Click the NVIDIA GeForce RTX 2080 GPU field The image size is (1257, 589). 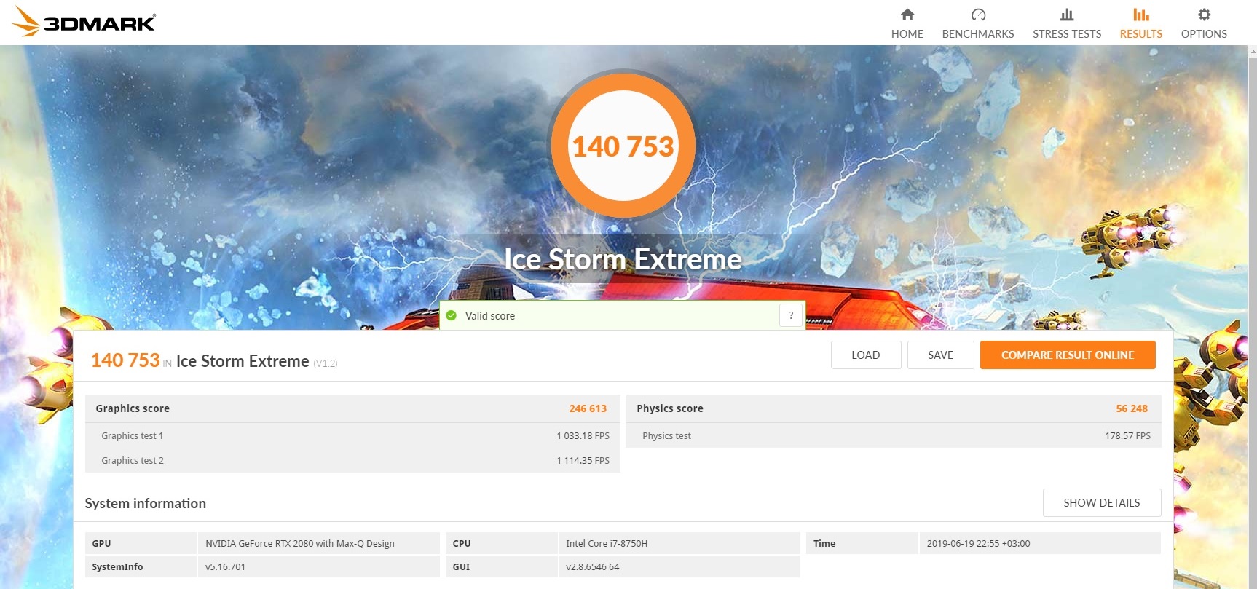(x=318, y=544)
